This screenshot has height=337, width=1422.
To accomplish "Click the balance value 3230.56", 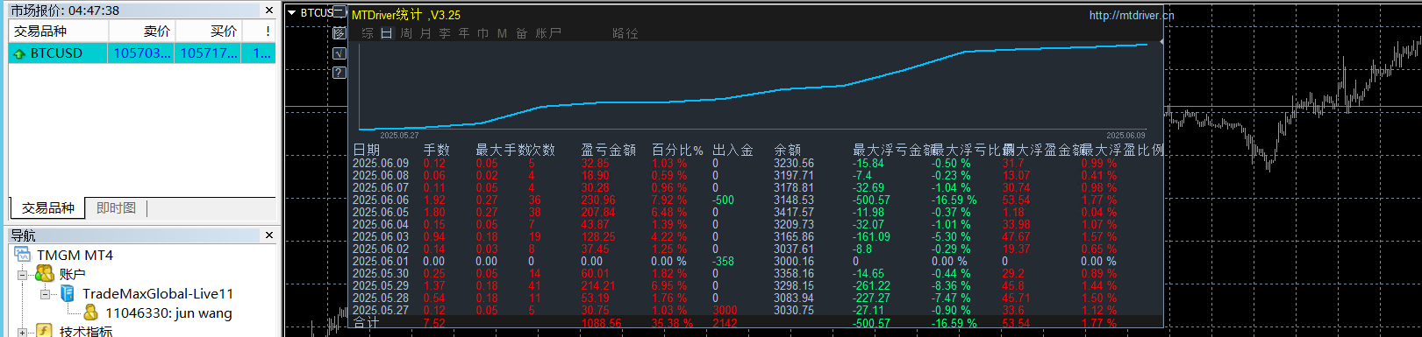I will pos(794,163).
